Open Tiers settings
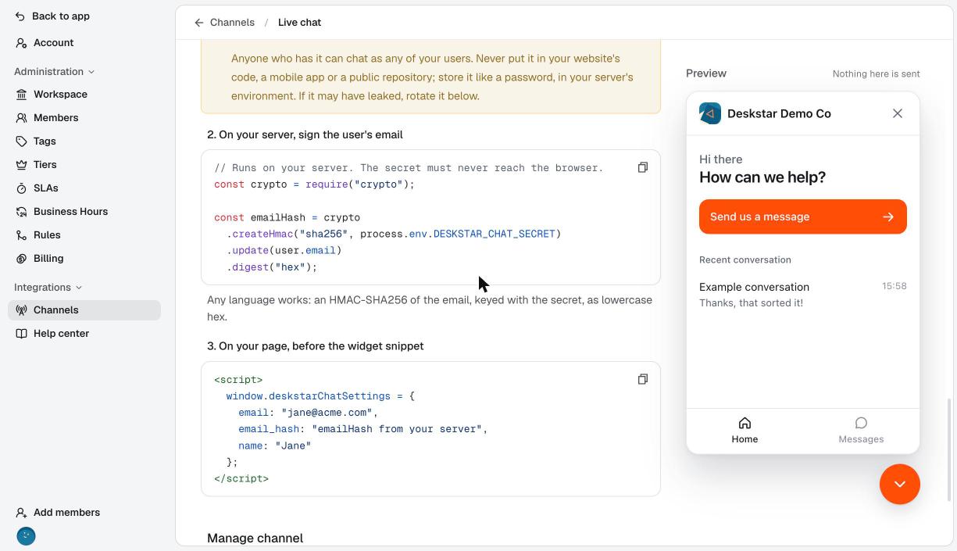 click(x=84, y=165)
